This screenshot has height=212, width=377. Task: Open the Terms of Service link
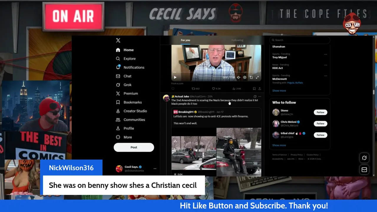(279, 155)
